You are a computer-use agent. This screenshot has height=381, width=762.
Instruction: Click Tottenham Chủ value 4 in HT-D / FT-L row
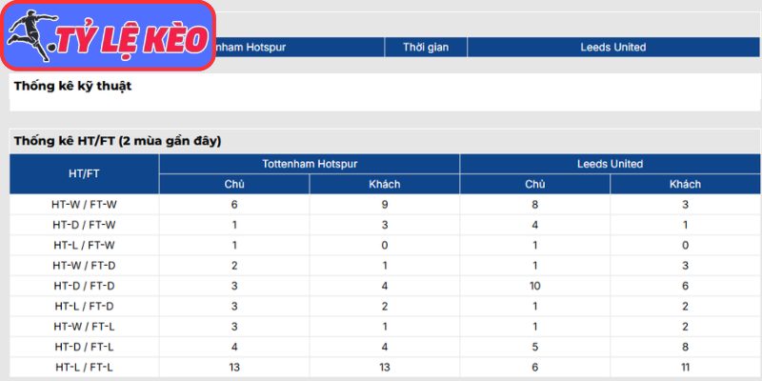pos(234,347)
